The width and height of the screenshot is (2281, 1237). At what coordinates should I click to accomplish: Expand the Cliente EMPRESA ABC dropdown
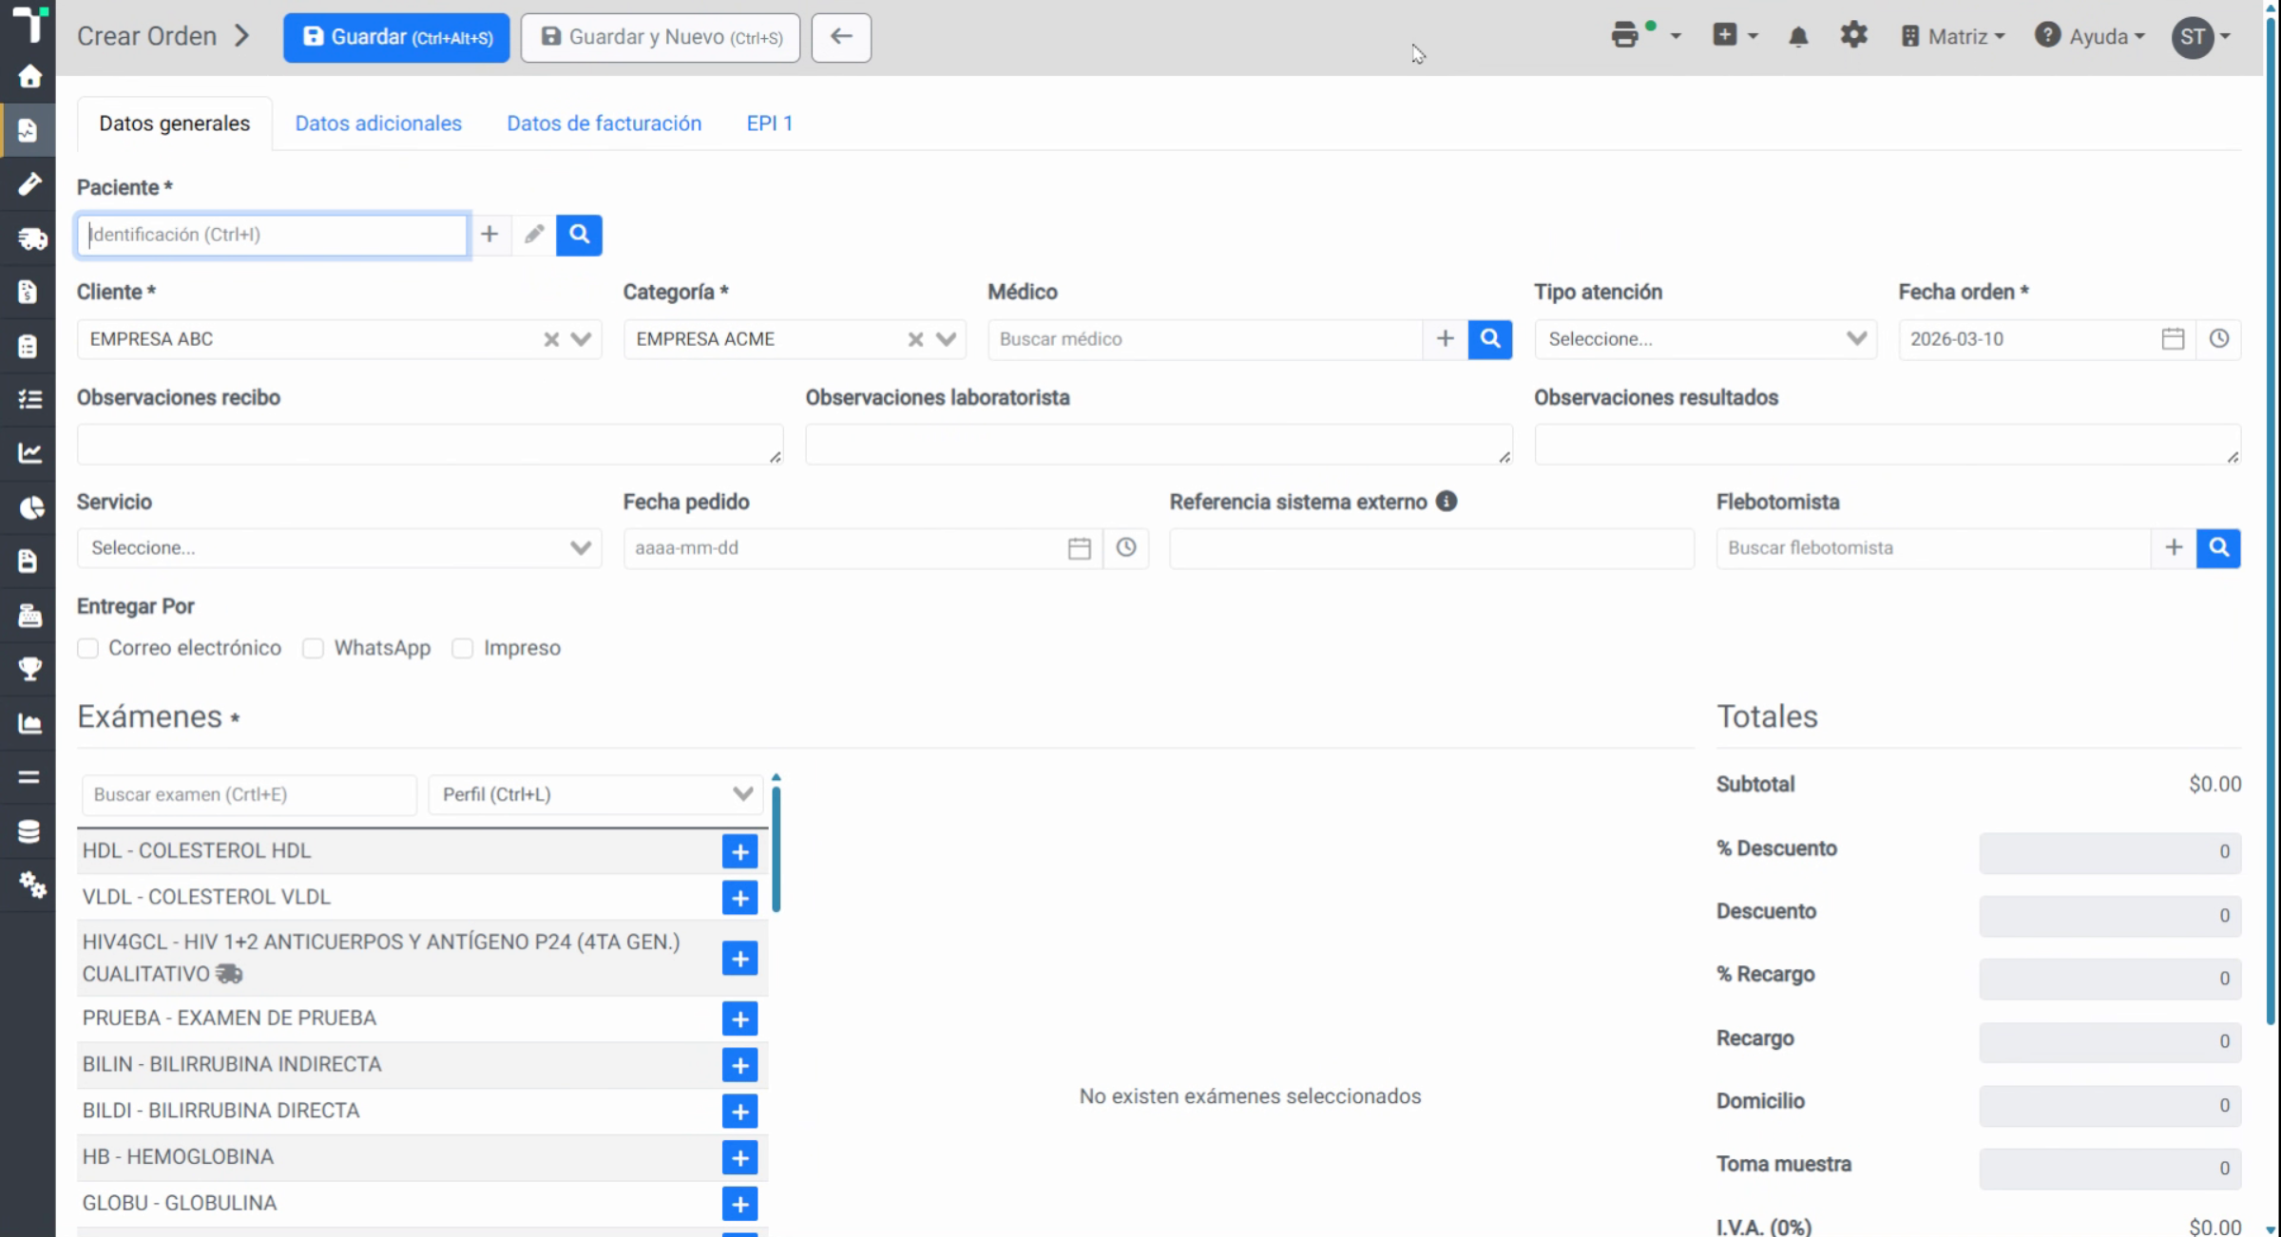tap(581, 339)
